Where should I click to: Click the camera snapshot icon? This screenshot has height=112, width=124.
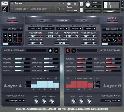pyautogui.click(x=69, y=4)
